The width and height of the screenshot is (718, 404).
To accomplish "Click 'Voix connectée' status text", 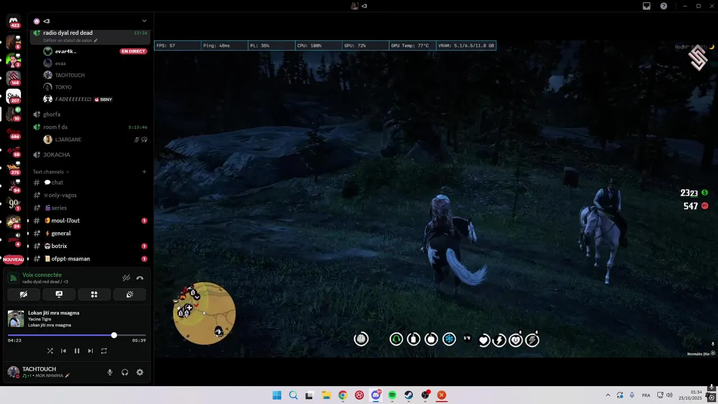I will pyautogui.click(x=42, y=275).
